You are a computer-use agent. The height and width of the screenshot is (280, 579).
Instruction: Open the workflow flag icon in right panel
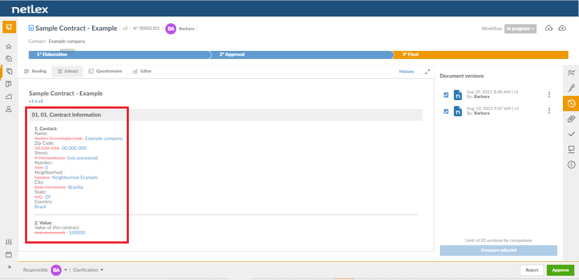point(571,73)
